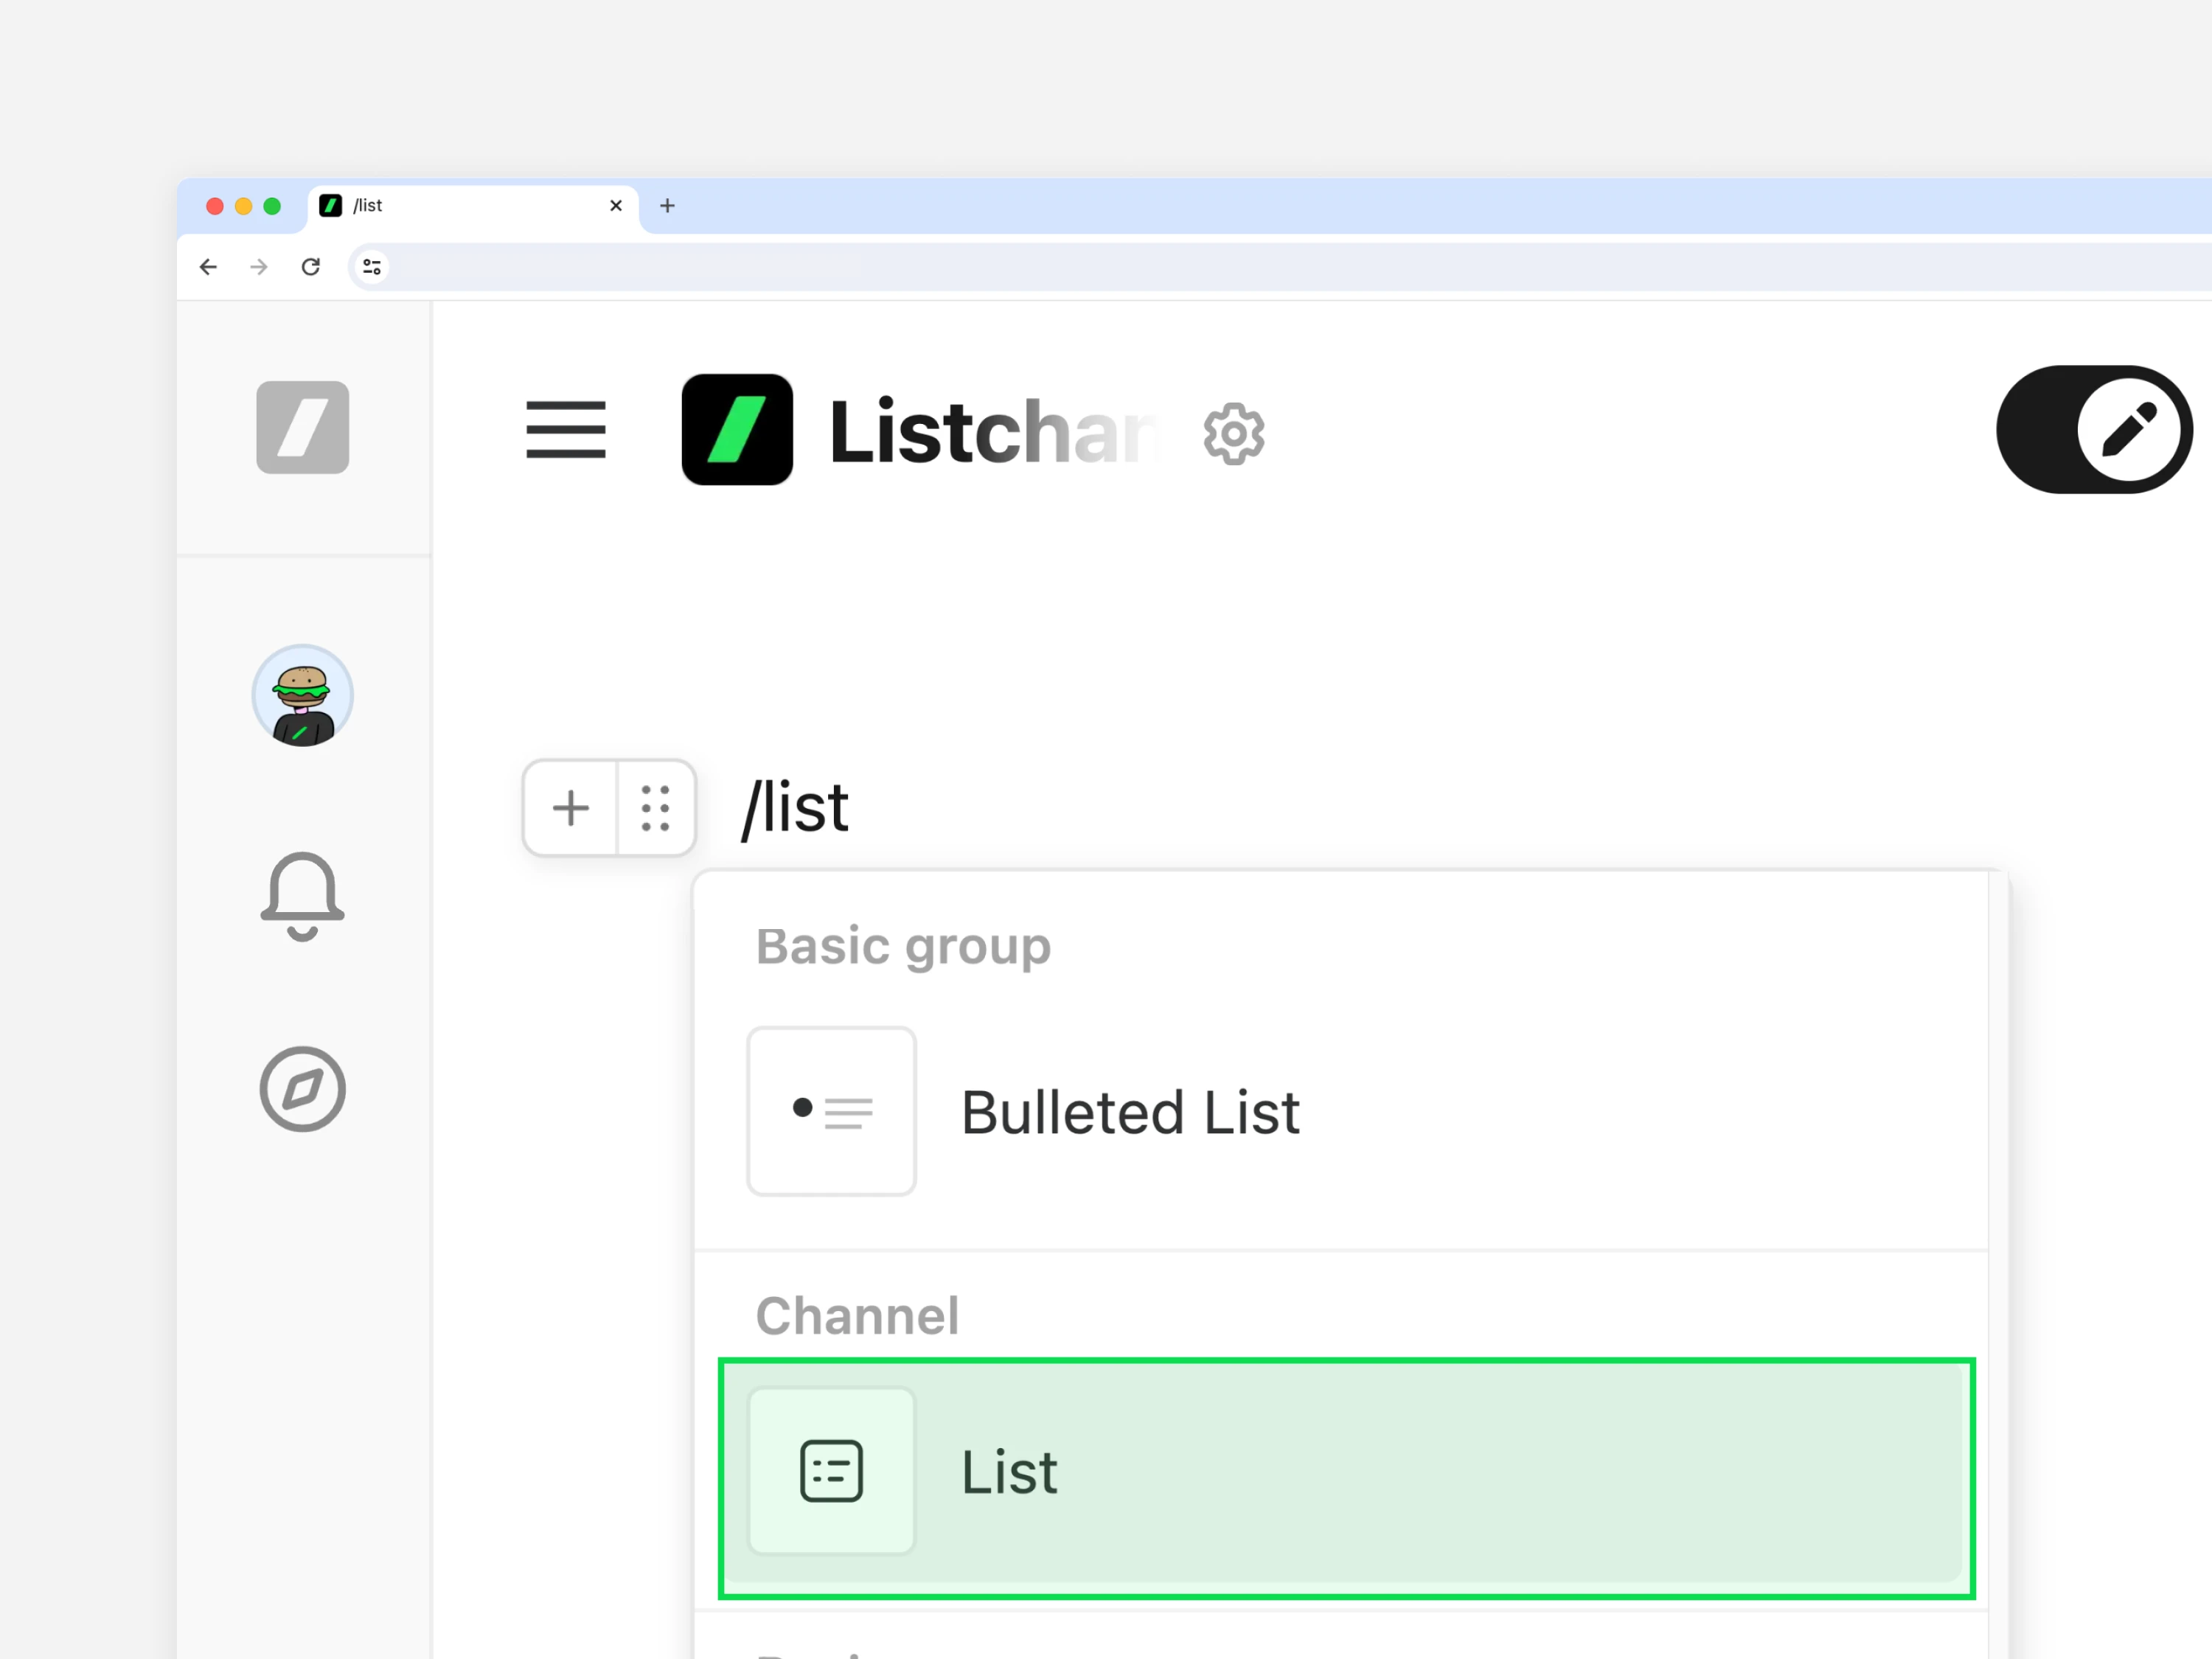2212x1659 pixels.
Task: Open the gray slash workspace icon in sidebar
Action: click(302, 427)
